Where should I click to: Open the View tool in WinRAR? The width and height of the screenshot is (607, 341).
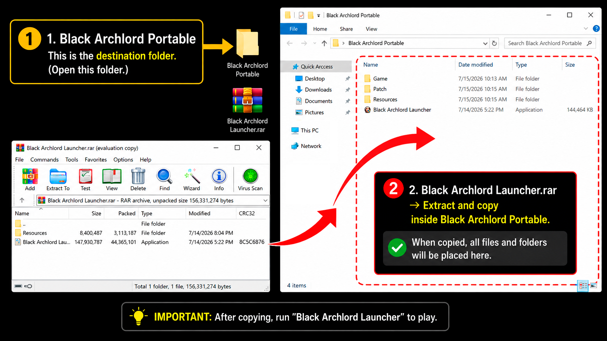(112, 180)
